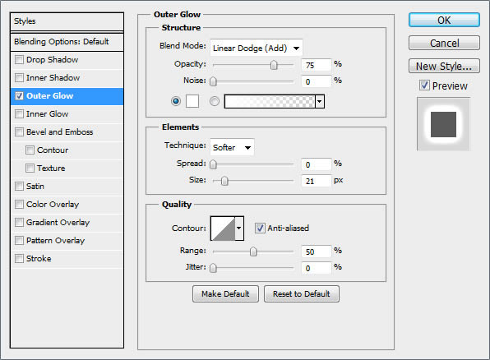Open the Contour curve picker thumbnail
The image size is (490, 360).
(223, 228)
